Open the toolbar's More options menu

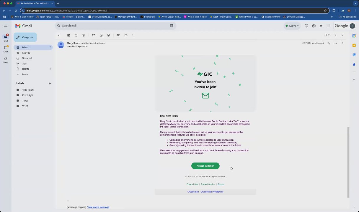(x=133, y=35)
